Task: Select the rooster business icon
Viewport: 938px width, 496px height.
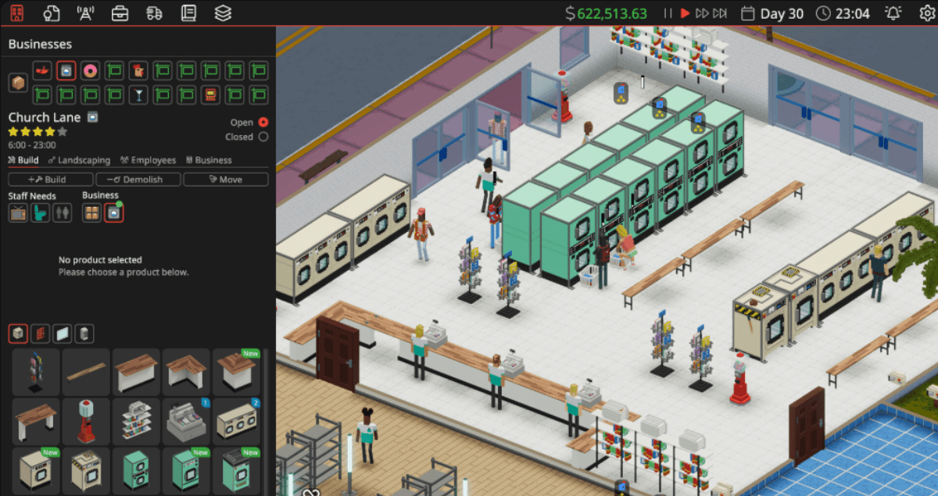Action: pos(138,71)
